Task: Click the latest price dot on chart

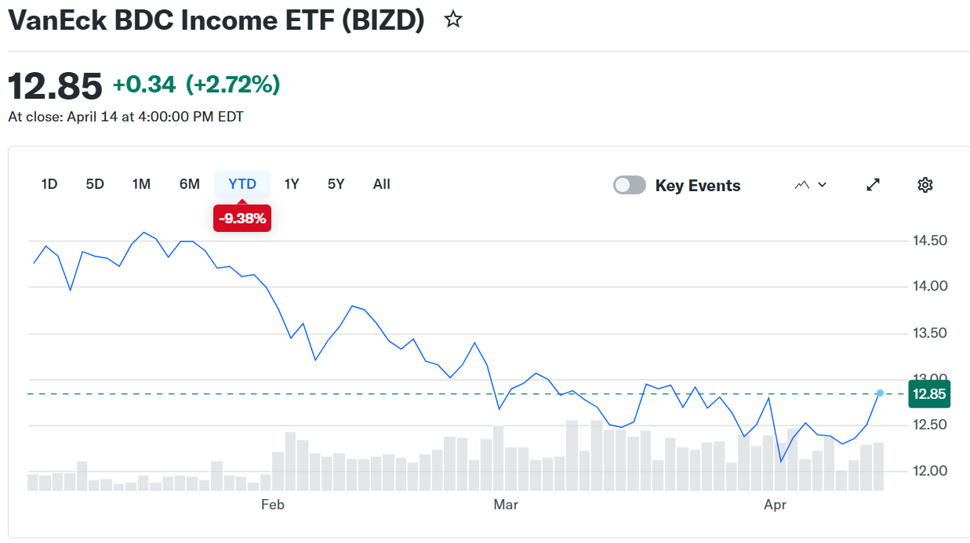Action: pyautogui.click(x=881, y=393)
